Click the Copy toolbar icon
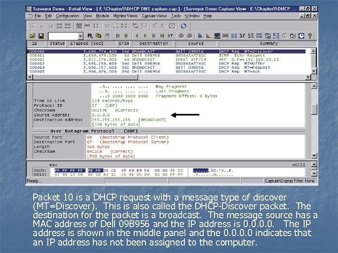Viewport: 338px width, 253px height. (x=99, y=36)
